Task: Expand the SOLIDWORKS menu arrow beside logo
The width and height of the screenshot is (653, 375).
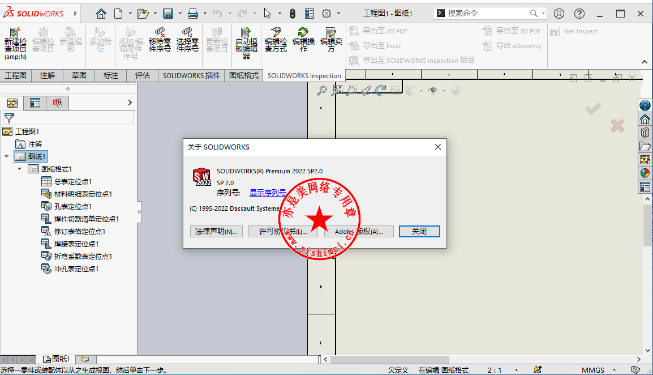Action: (75, 14)
